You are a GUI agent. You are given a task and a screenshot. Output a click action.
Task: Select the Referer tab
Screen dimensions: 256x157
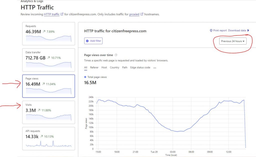click(x=94, y=68)
